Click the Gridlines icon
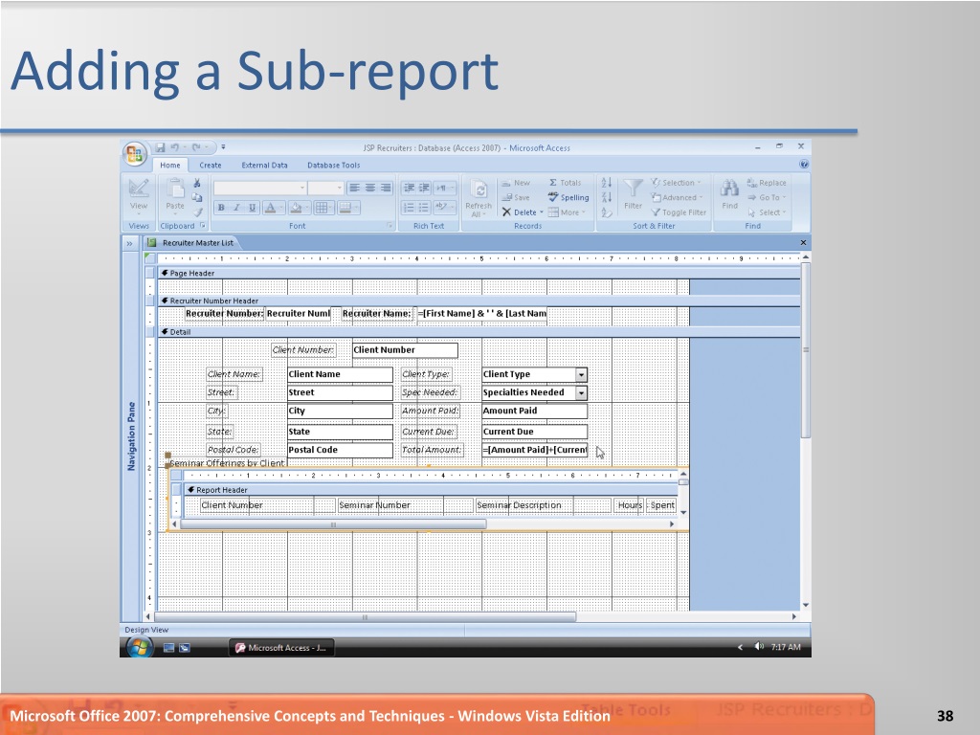This screenshot has height=735, width=980. pyautogui.click(x=322, y=208)
